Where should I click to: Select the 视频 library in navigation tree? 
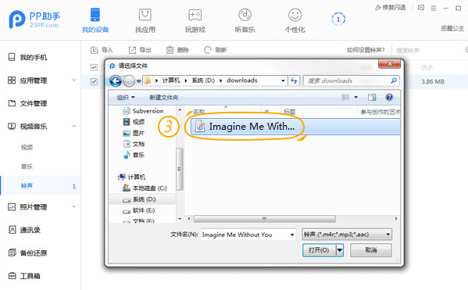[134, 122]
